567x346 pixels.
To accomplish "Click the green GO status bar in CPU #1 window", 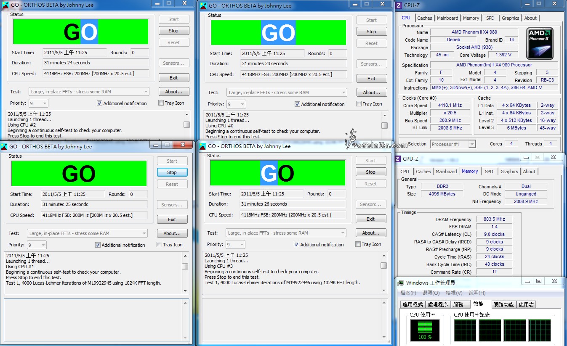I will pos(79,173).
